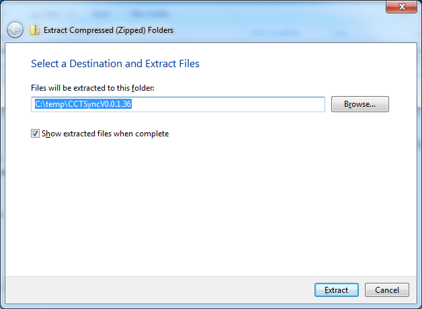The image size is (422, 309).
Task: Click the 'Files will be extracted to this folder' label
Action: coord(93,88)
